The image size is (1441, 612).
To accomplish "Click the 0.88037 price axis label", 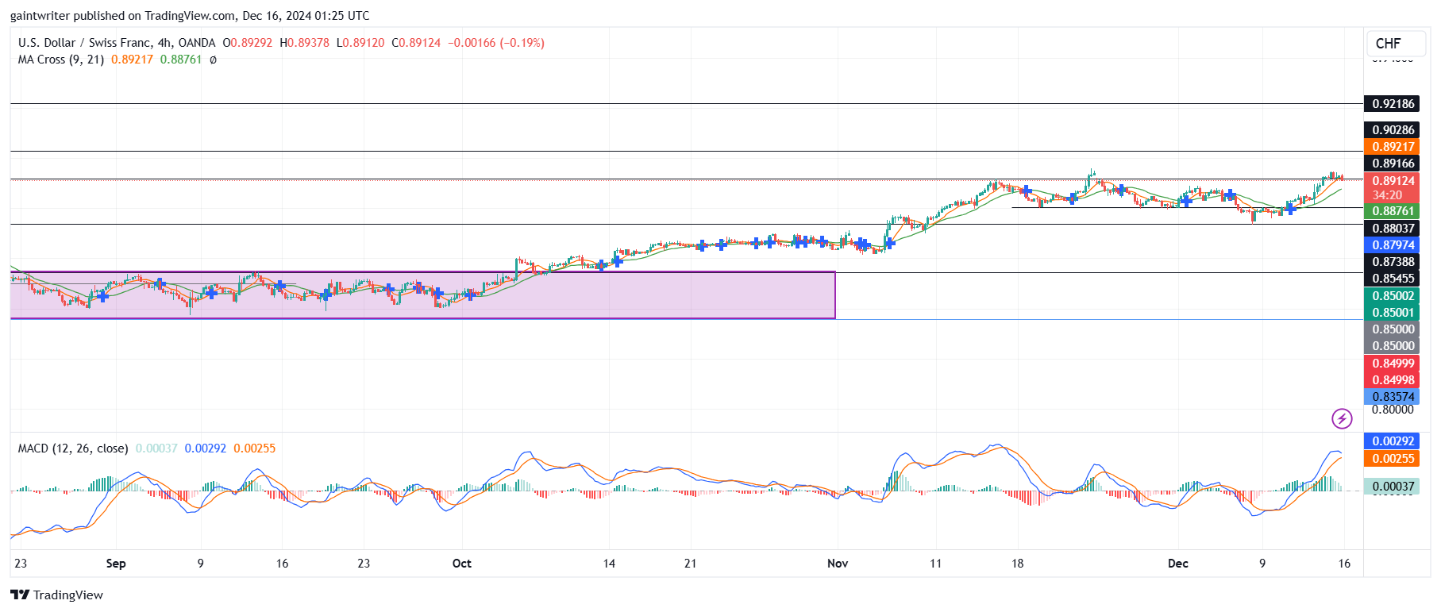I will [x=1391, y=229].
